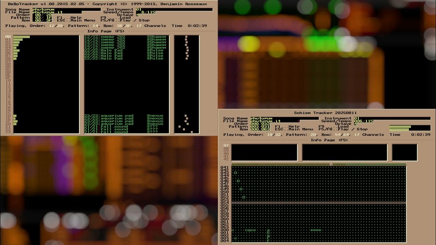Click the Octave value in Schism Tracker
Screen dimensions: 436x245
click(x=355, y=124)
